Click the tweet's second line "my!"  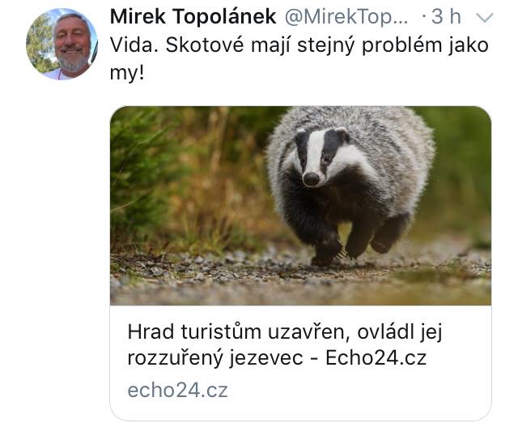[x=127, y=74]
